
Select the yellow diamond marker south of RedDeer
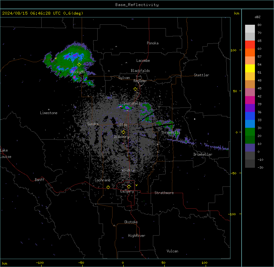click(x=135, y=89)
